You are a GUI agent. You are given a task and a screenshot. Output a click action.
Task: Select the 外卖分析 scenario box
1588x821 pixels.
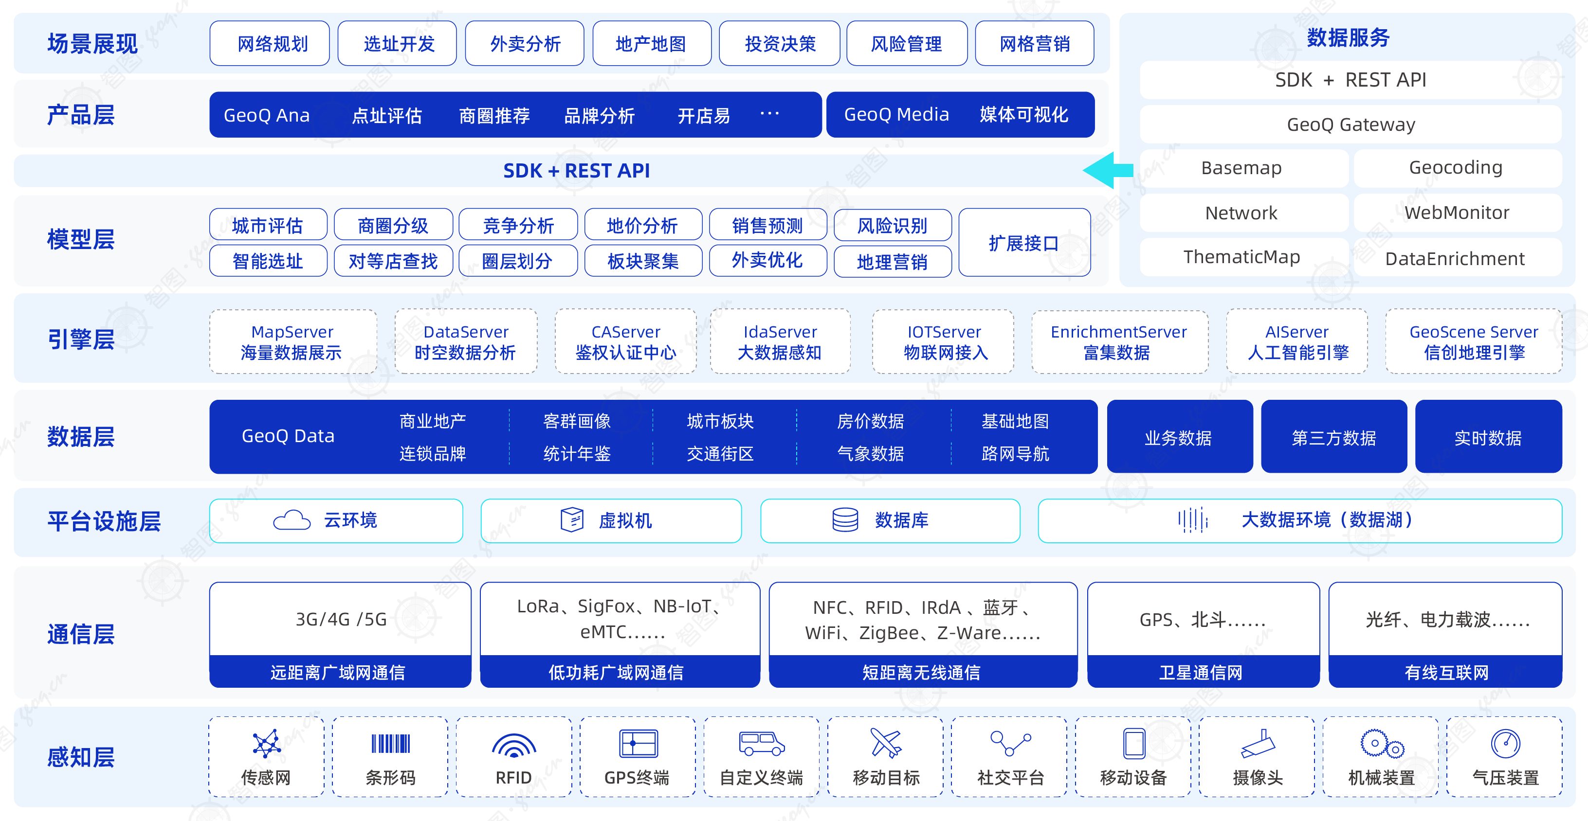(x=525, y=43)
